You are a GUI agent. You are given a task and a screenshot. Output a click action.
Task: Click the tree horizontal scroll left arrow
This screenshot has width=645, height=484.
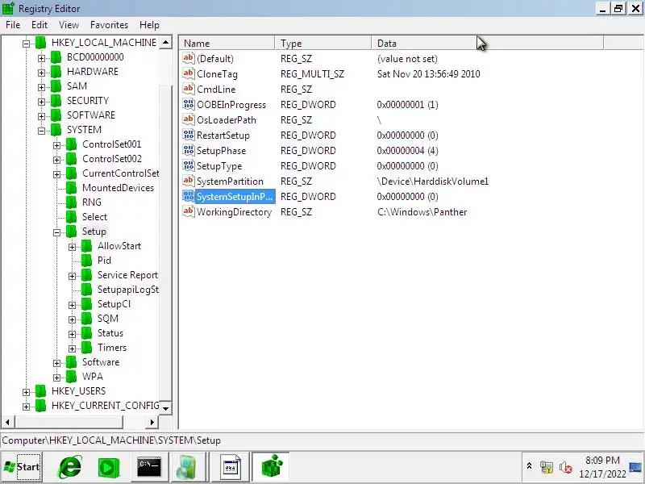tap(7, 422)
